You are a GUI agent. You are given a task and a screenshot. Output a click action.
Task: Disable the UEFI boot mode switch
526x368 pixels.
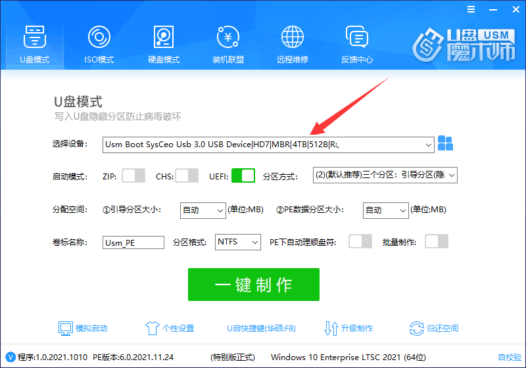point(243,175)
